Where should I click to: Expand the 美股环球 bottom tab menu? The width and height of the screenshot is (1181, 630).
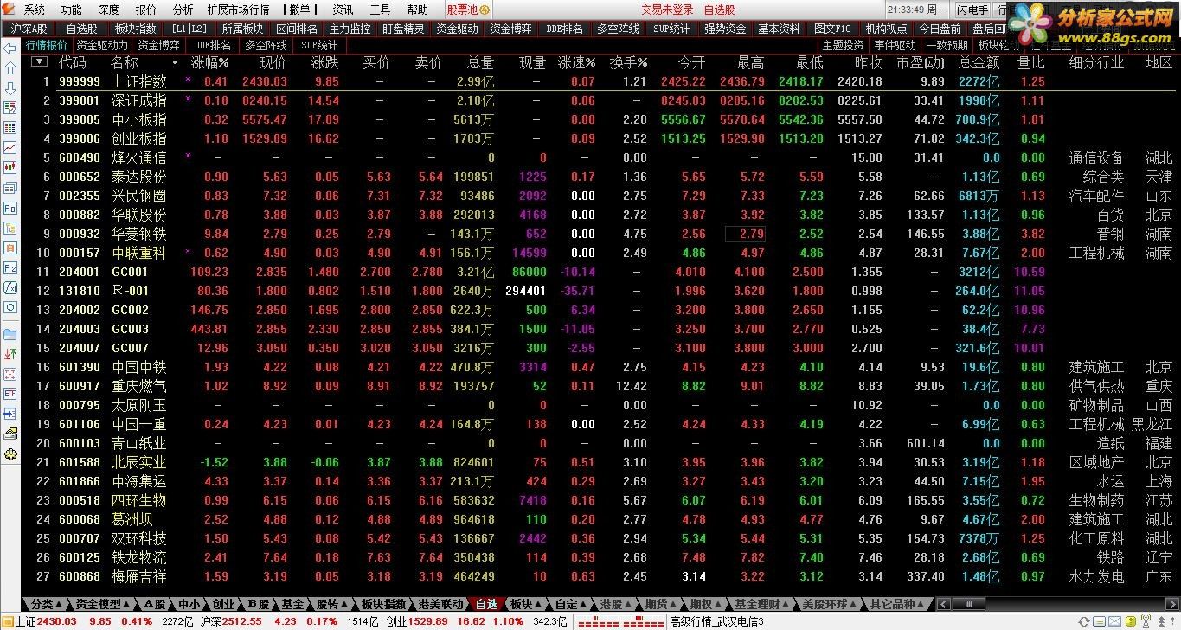coord(831,604)
